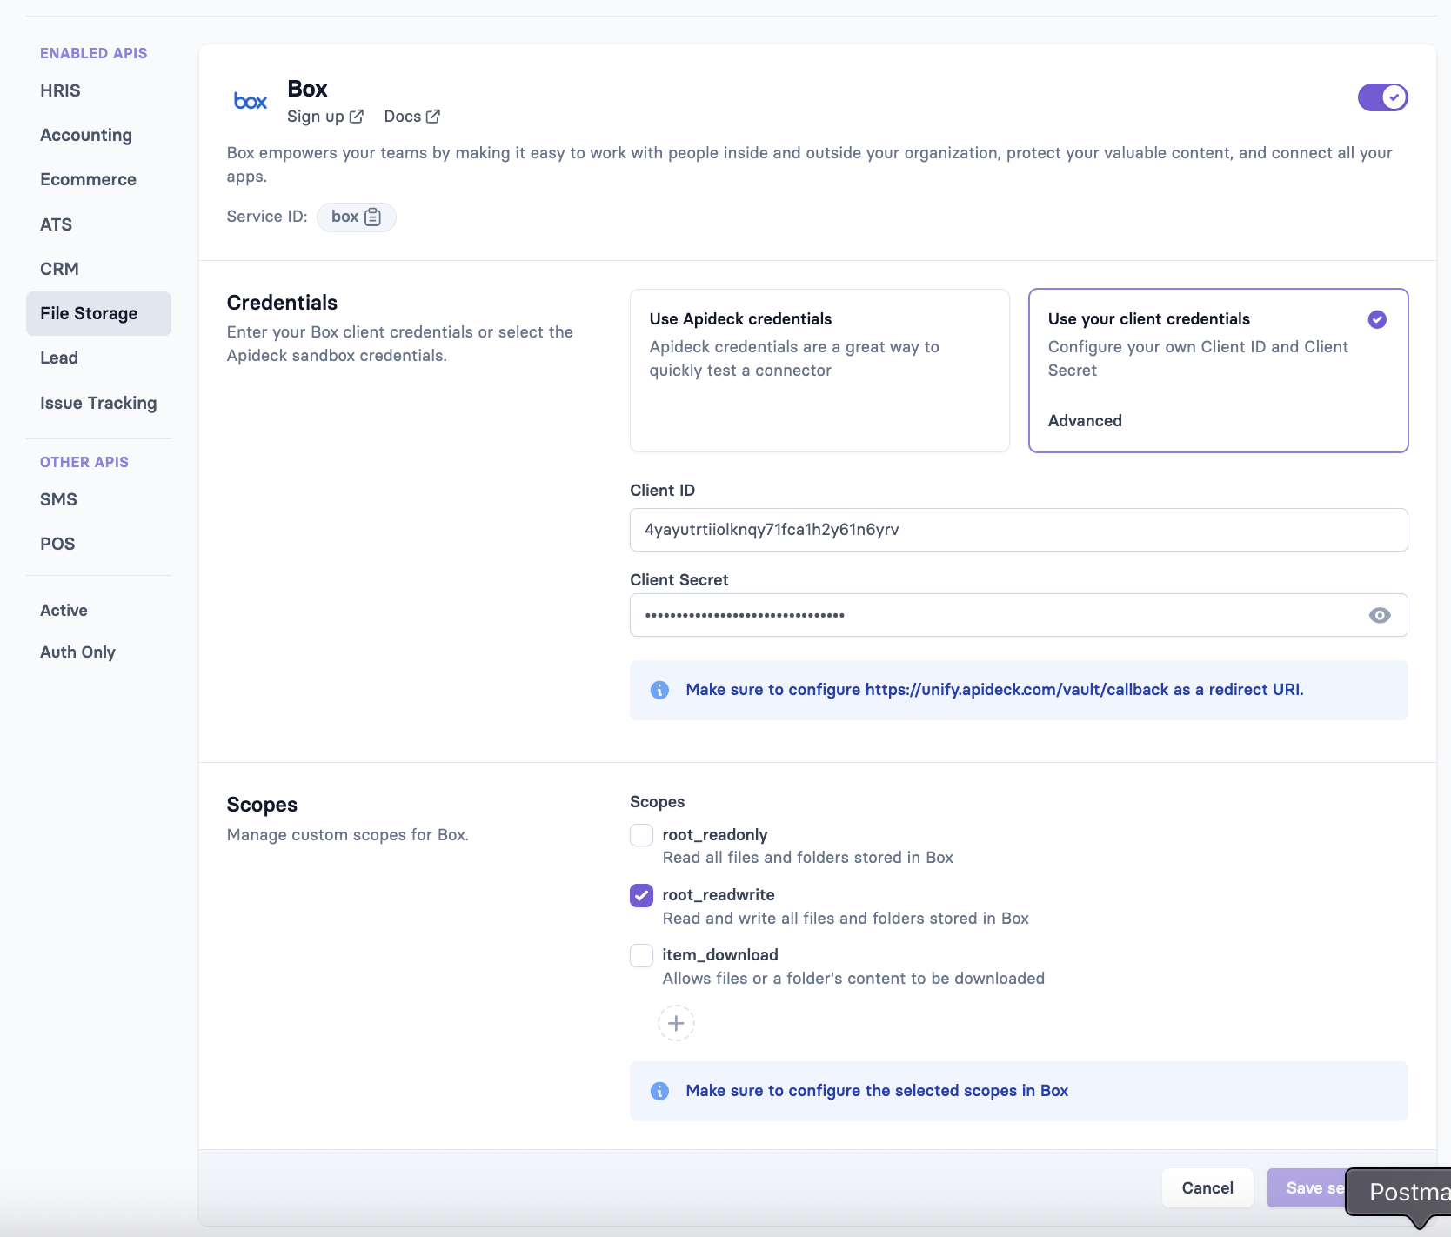The image size is (1451, 1237).
Task: Click the Manage custom scopes description
Action: tap(348, 835)
